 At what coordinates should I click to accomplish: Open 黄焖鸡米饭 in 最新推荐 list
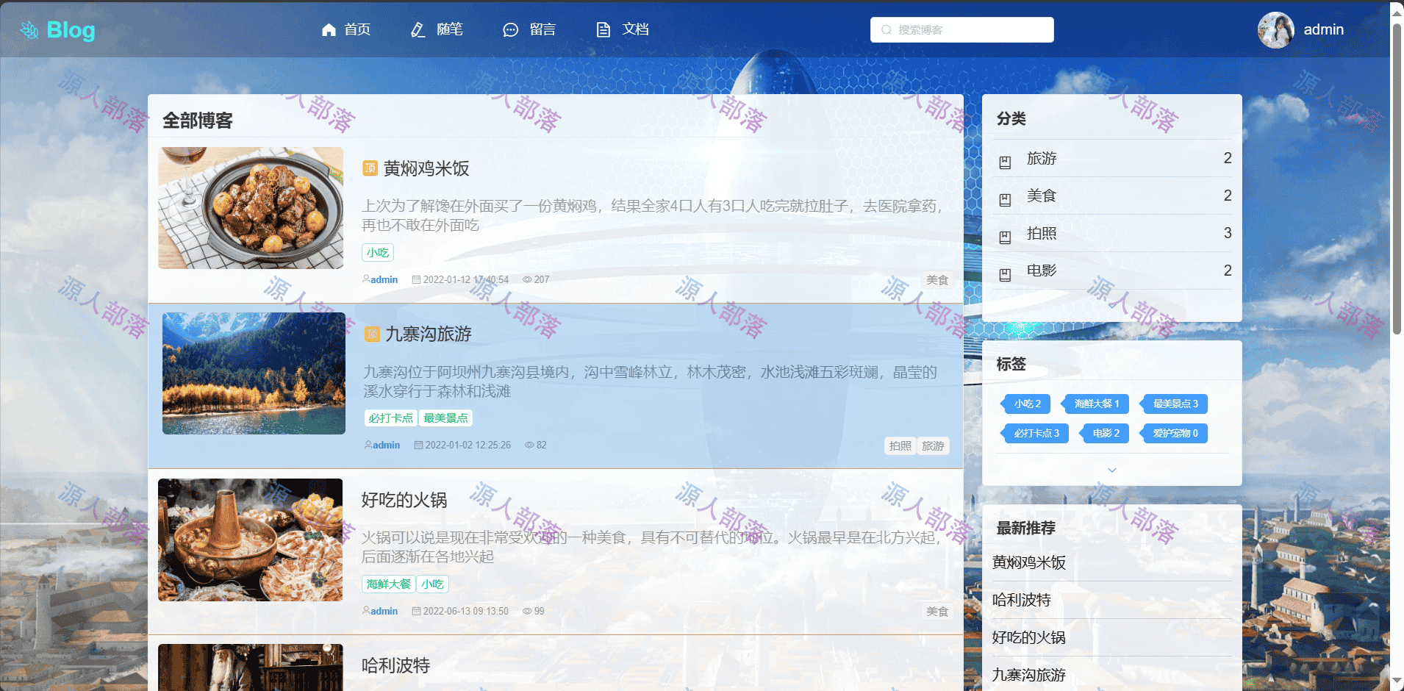pos(1029,563)
